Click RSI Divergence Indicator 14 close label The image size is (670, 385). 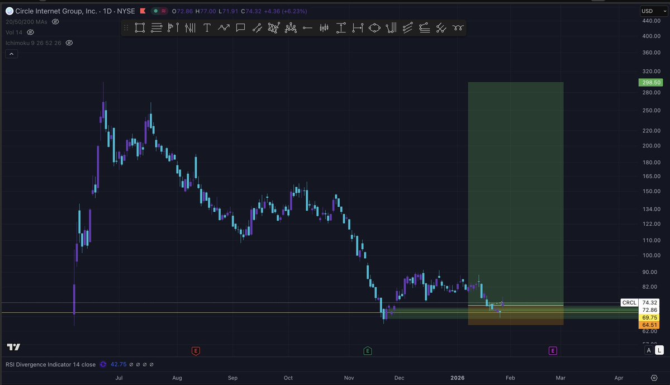[x=50, y=364]
